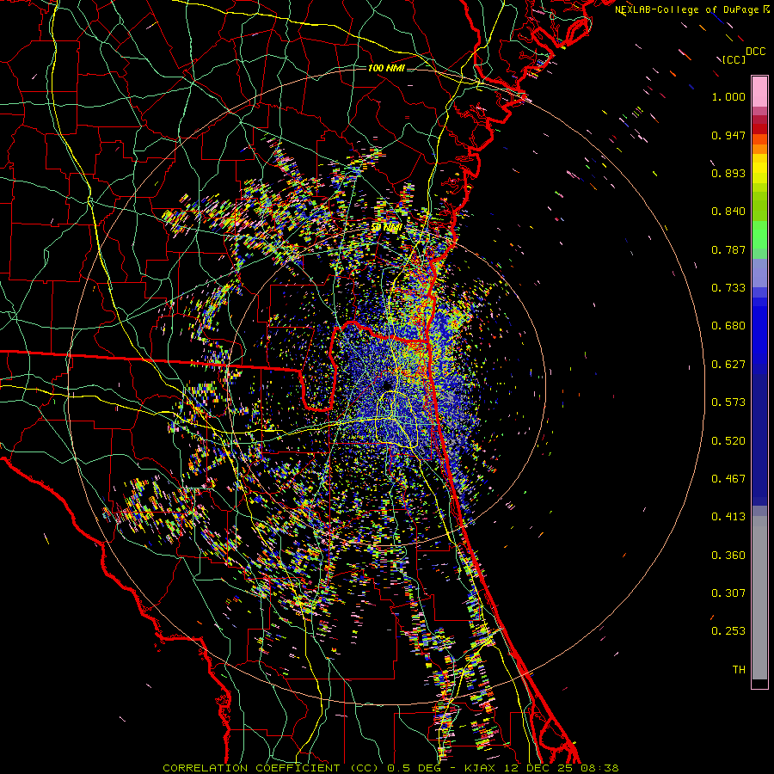This screenshot has width=774, height=774.
Task: Select the 0.413 legend value
Action: coord(728,517)
